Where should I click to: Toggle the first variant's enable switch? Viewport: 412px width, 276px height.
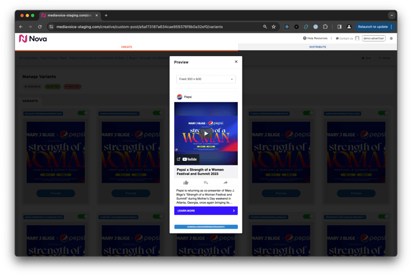click(x=84, y=113)
